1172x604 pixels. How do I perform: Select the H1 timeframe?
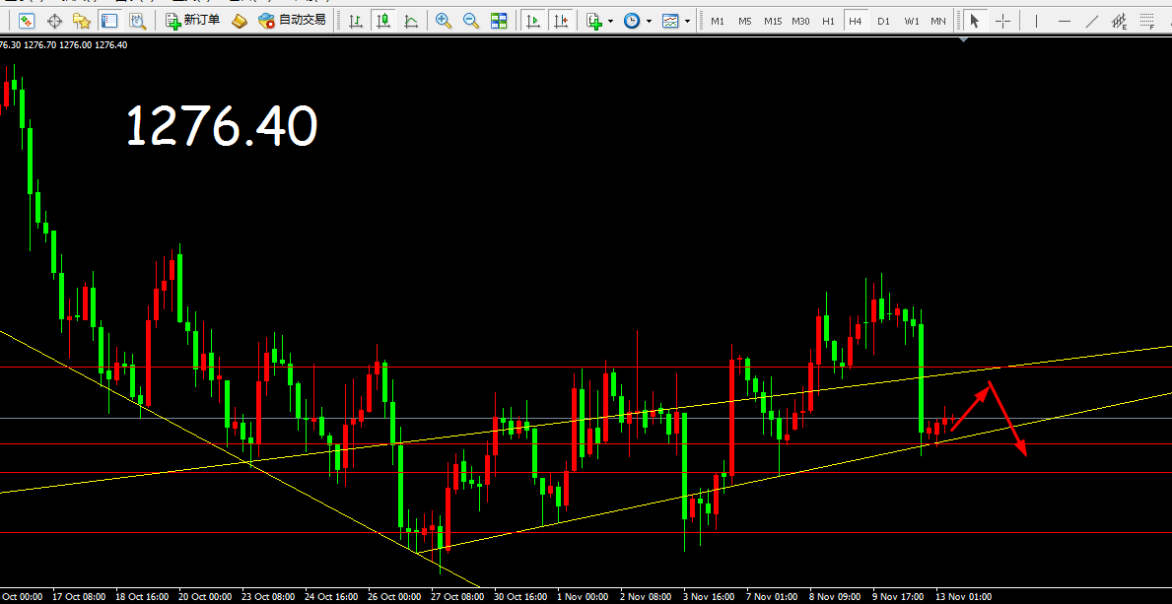(x=828, y=21)
